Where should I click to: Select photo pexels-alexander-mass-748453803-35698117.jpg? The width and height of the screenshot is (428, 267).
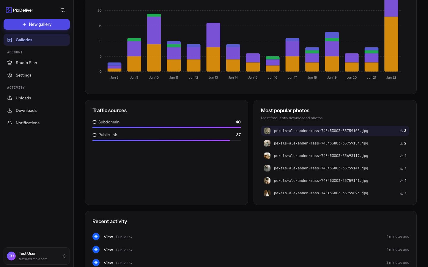point(335,156)
